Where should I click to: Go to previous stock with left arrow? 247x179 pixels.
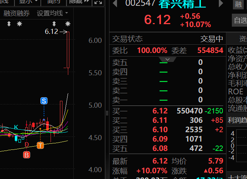[115, 4]
